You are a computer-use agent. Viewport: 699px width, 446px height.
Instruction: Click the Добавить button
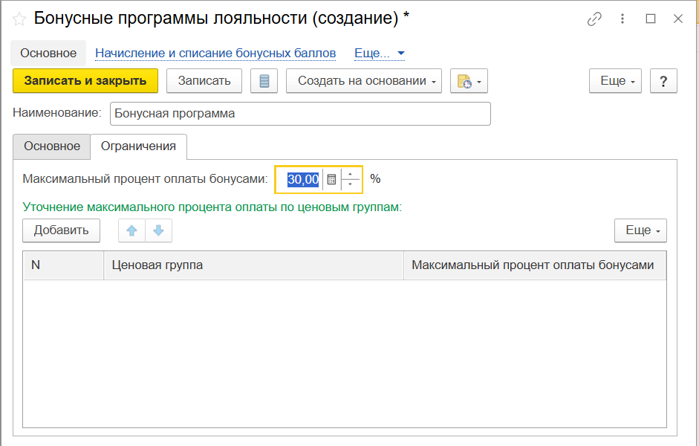coord(62,230)
